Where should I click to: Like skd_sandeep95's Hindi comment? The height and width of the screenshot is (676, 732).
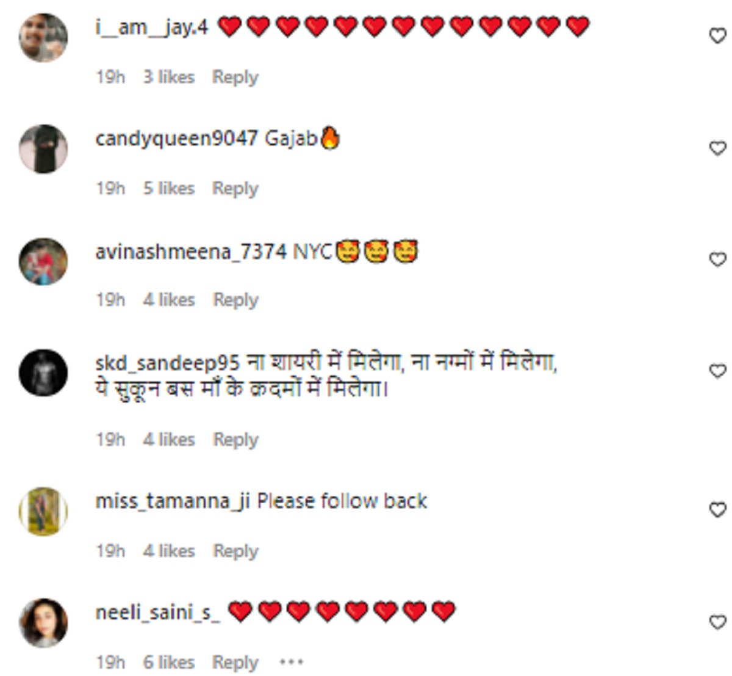tap(717, 371)
